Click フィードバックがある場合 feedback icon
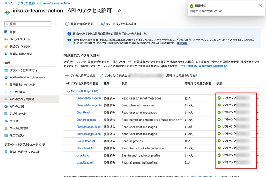266x177 pixels. [103, 24]
